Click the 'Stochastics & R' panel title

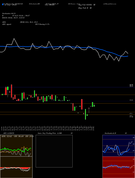click(x=110, y=133)
